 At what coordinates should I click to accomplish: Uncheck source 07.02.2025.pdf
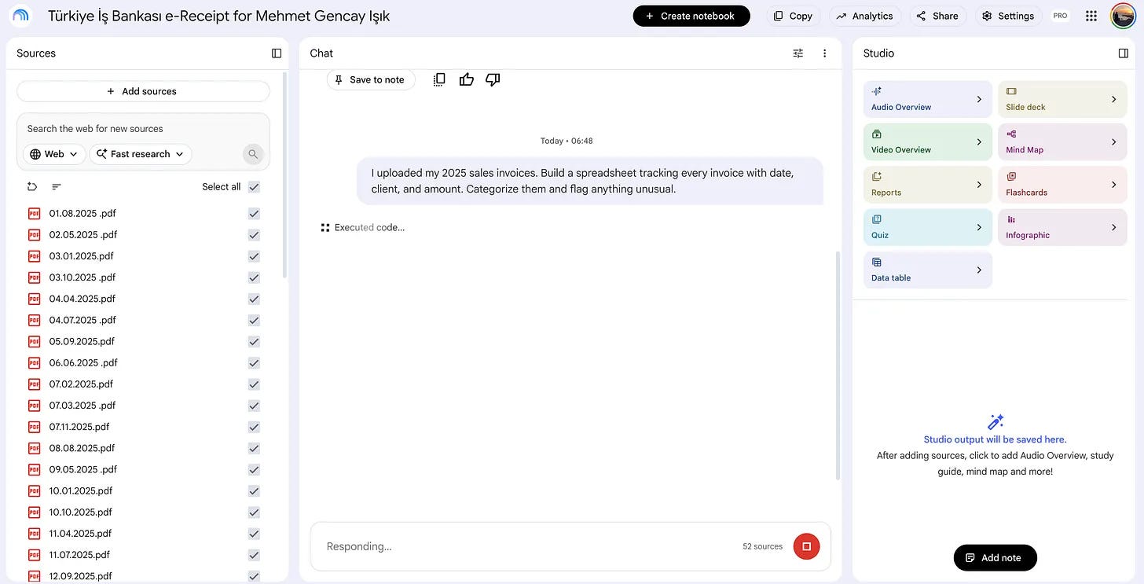254,384
